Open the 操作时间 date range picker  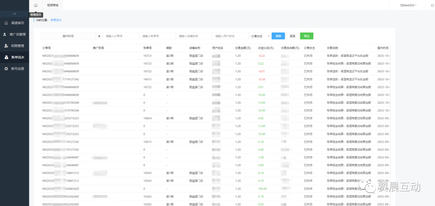click(68, 36)
